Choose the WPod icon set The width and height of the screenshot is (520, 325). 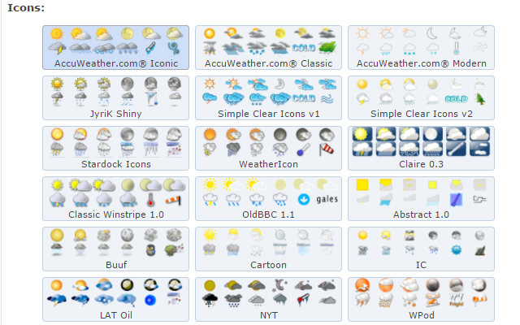(421, 300)
